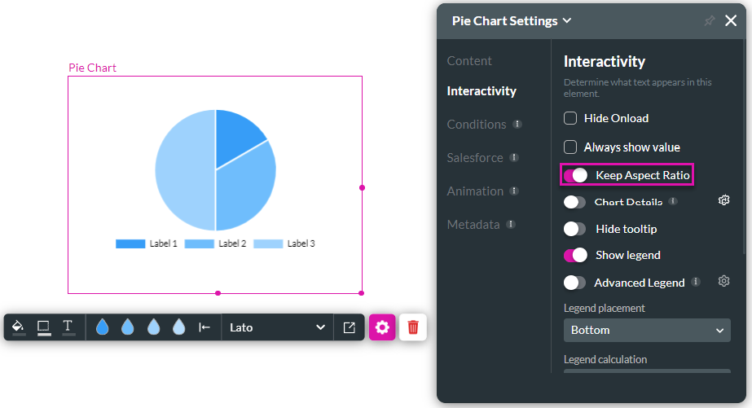
Task: Click the align-left arrow icon in toolbar
Action: [x=204, y=327]
